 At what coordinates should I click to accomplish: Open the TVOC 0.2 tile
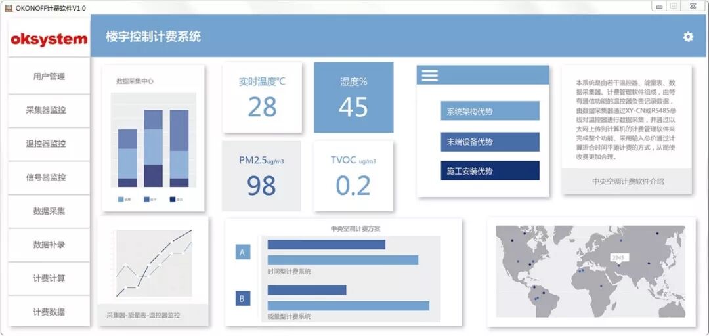tap(354, 176)
